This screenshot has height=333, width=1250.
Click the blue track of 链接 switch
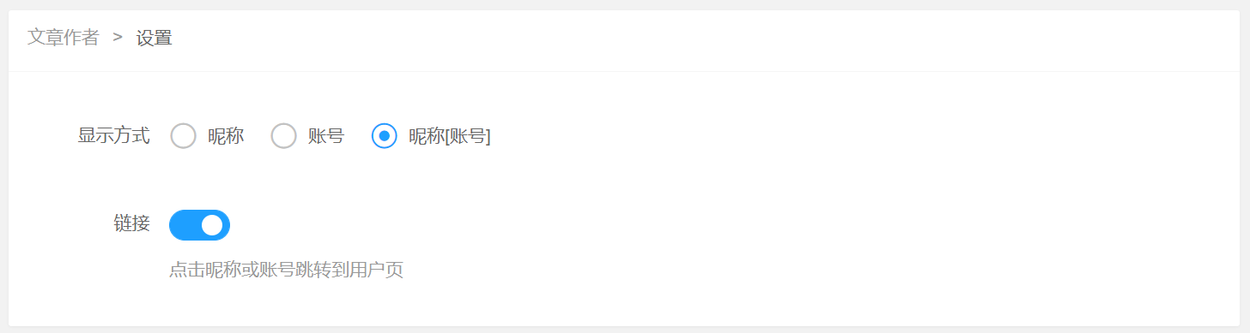pyautogui.click(x=185, y=225)
